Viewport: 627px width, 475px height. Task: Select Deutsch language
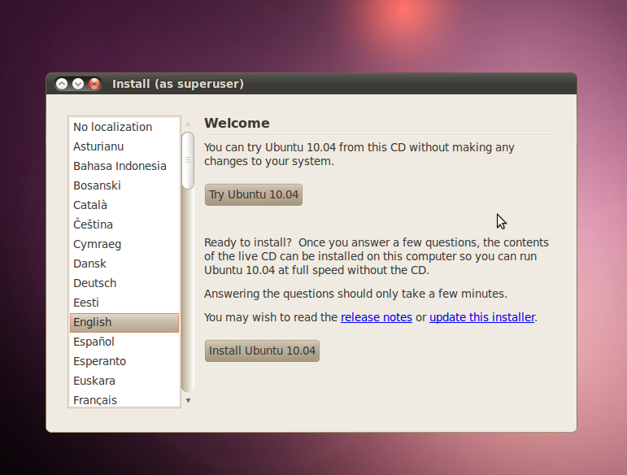124,284
